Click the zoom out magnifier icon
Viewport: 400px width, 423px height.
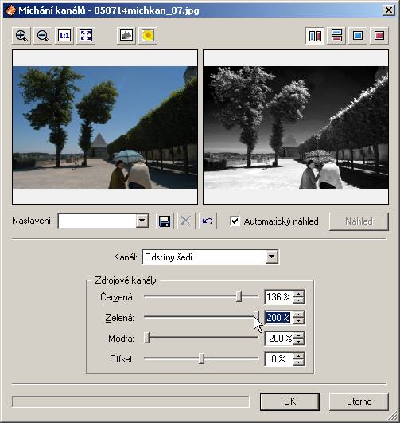point(43,36)
